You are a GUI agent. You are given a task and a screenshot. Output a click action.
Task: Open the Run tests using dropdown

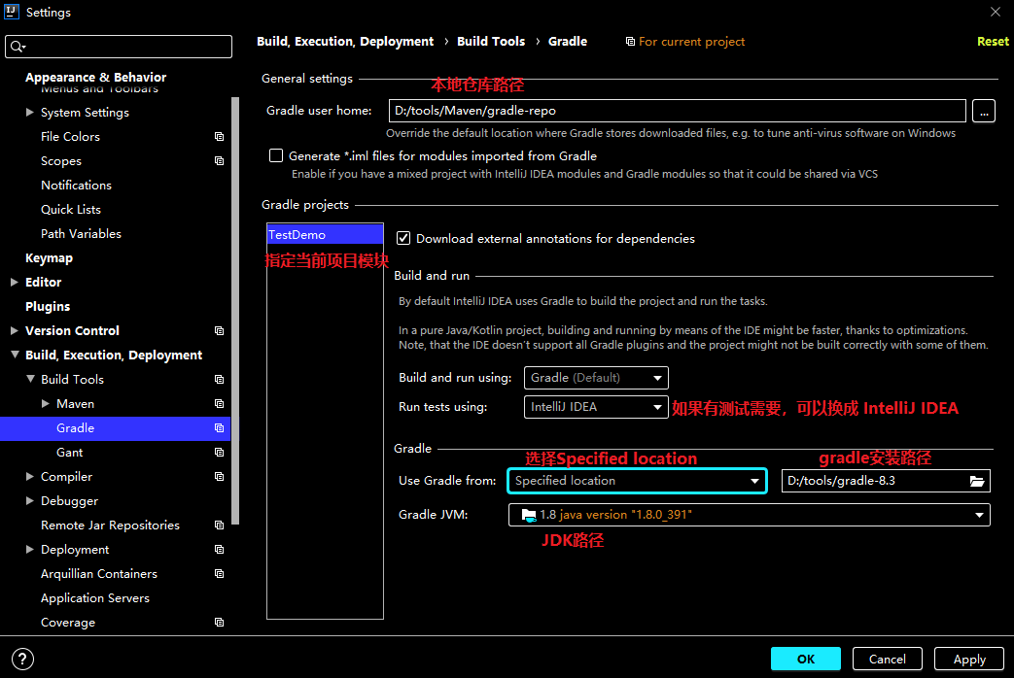[x=596, y=407]
